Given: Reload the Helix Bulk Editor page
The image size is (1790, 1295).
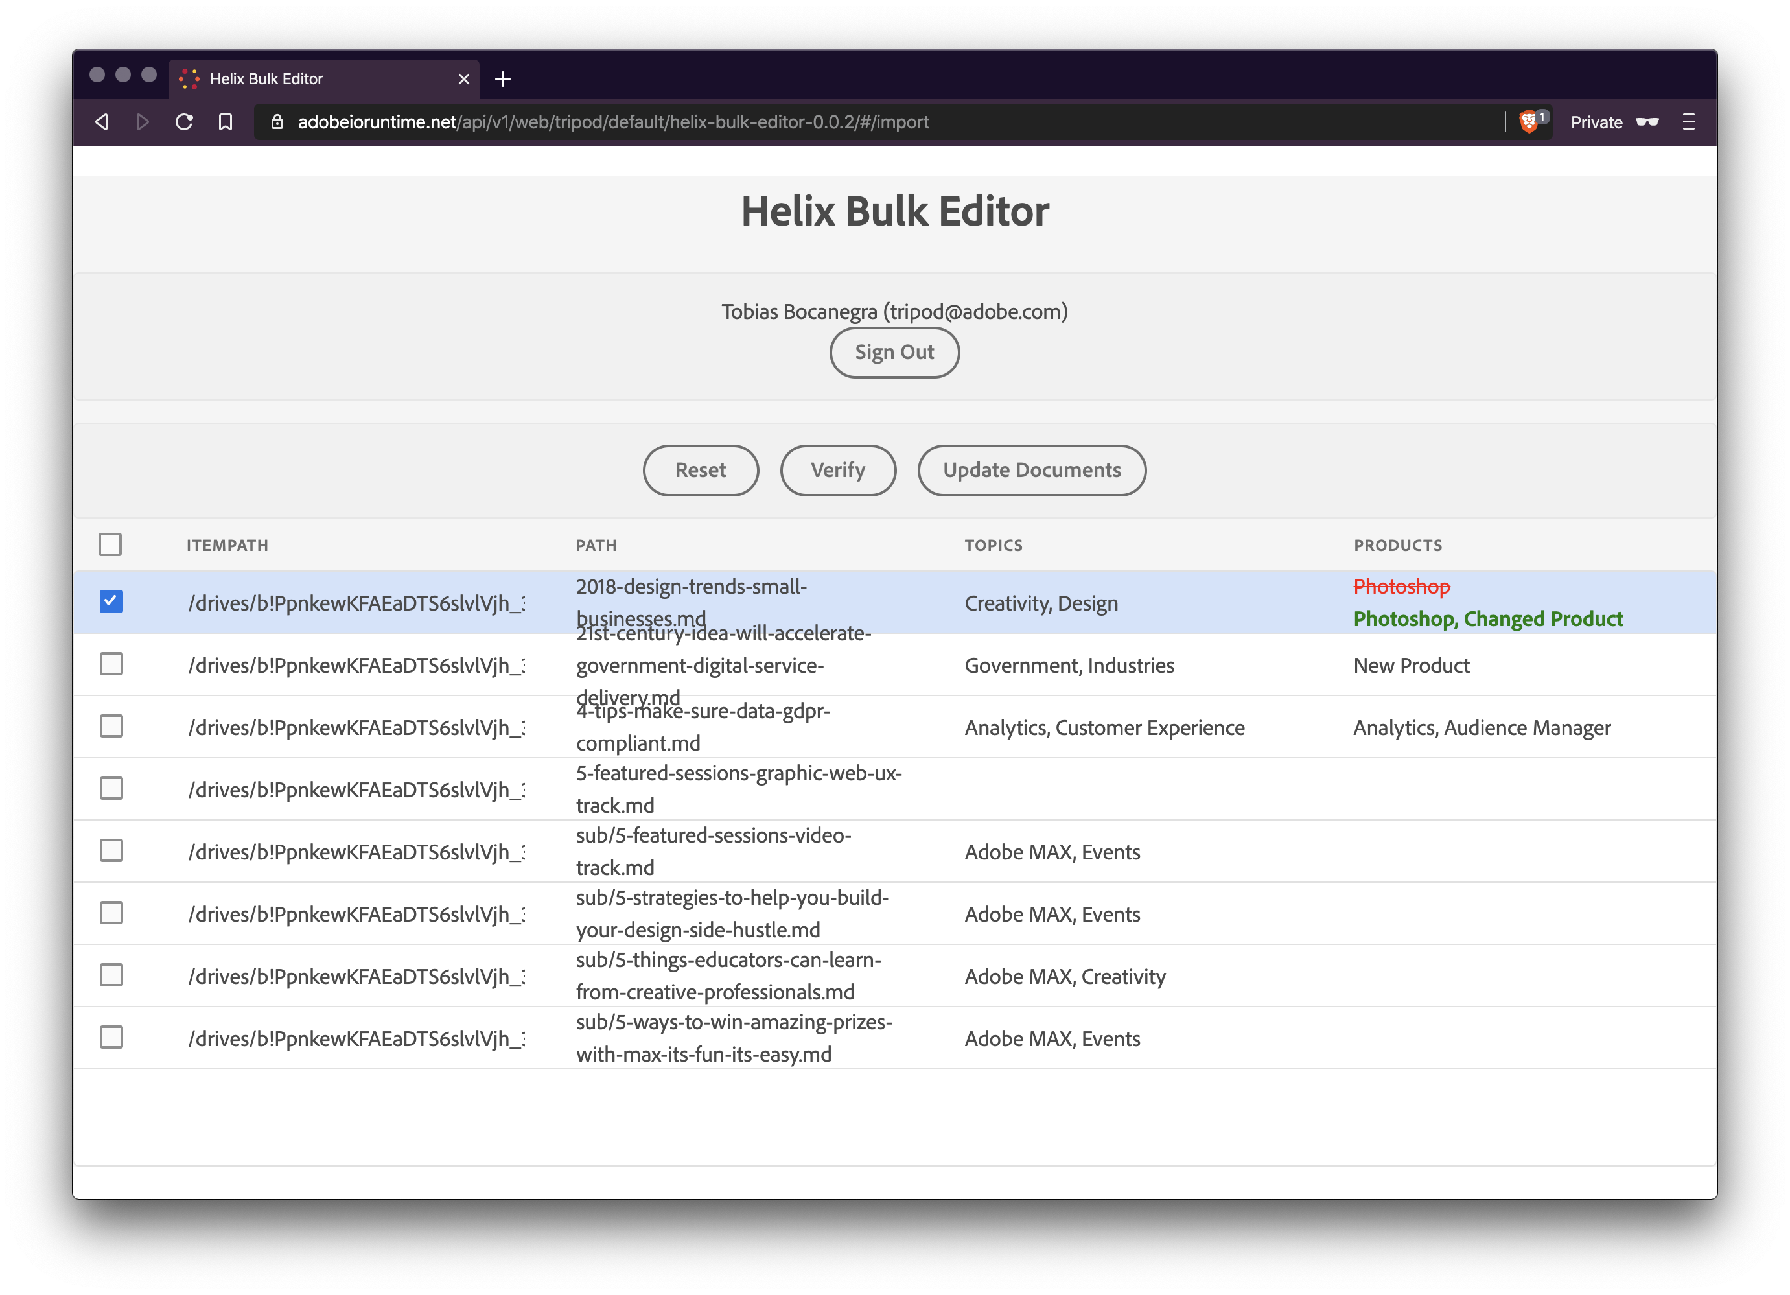Looking at the screenshot, I should click(x=185, y=122).
